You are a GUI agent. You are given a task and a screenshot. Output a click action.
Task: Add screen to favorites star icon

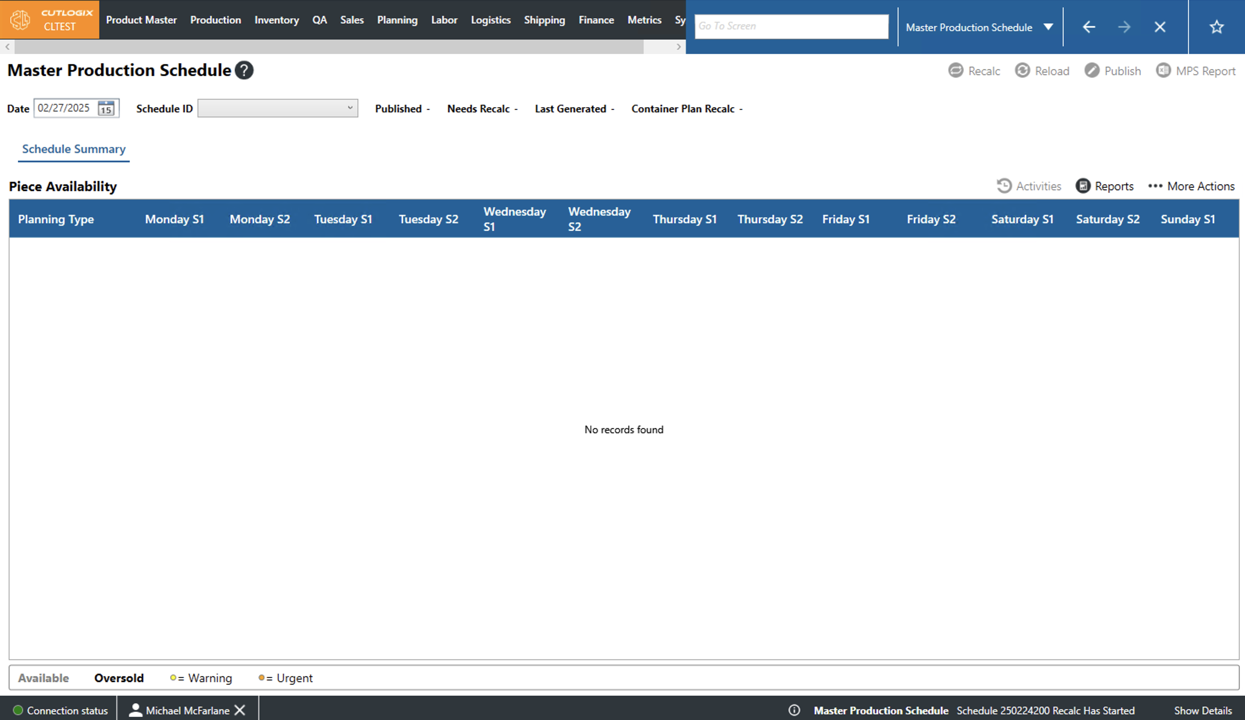click(1216, 27)
